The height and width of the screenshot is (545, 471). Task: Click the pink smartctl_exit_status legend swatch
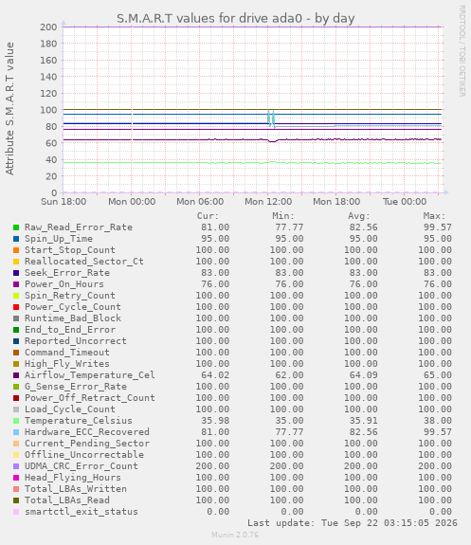[x=16, y=512]
